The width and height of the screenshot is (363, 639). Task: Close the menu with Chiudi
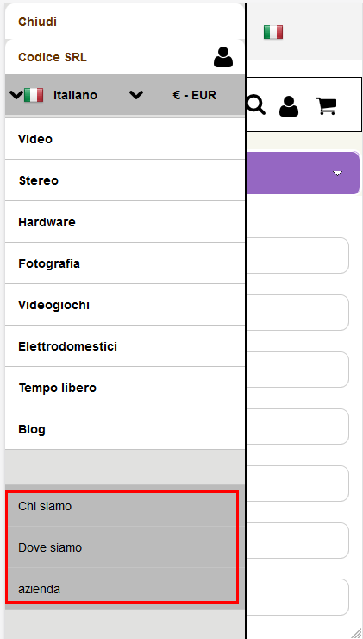click(37, 22)
